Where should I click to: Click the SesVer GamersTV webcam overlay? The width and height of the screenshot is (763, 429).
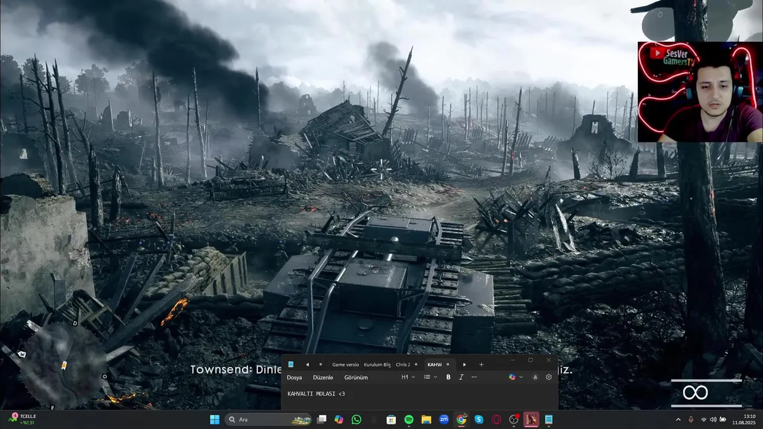pos(700,92)
